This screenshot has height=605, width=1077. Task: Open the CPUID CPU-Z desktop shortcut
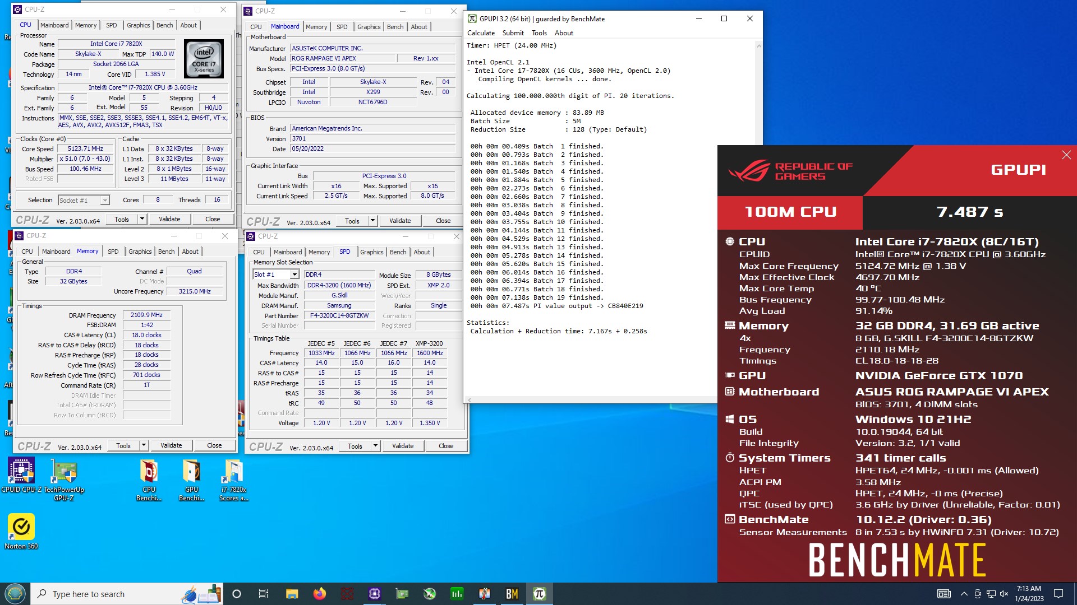[21, 476]
